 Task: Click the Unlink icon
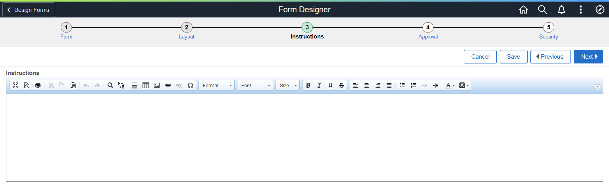tap(179, 85)
